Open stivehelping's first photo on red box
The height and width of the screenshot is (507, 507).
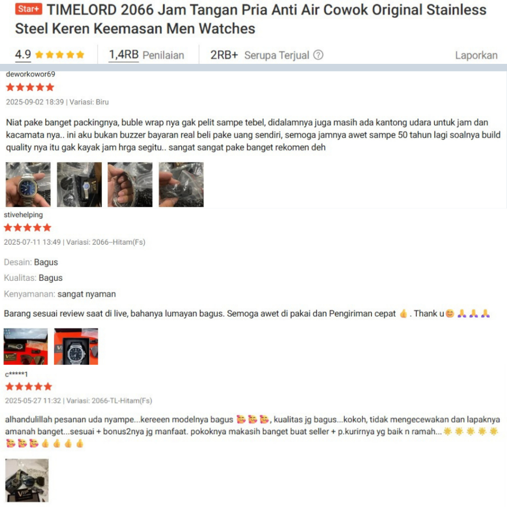tap(26, 347)
